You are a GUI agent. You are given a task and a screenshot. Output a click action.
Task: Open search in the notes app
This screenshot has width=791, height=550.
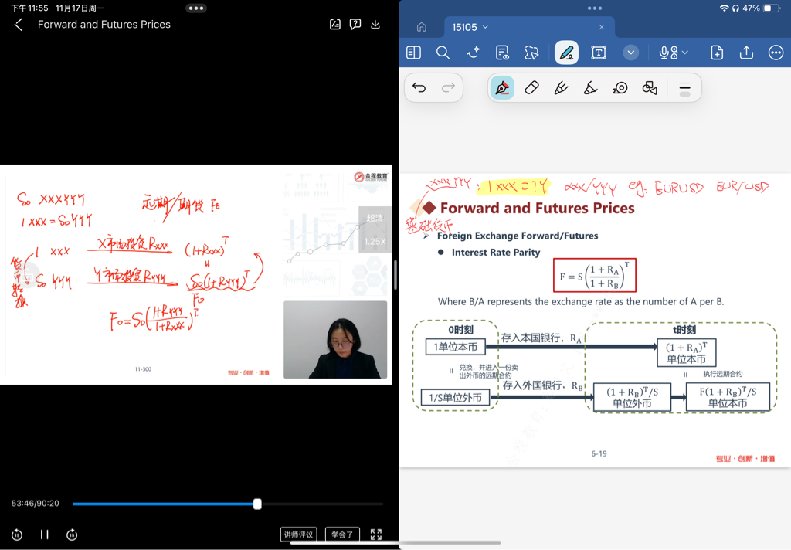pyautogui.click(x=443, y=53)
